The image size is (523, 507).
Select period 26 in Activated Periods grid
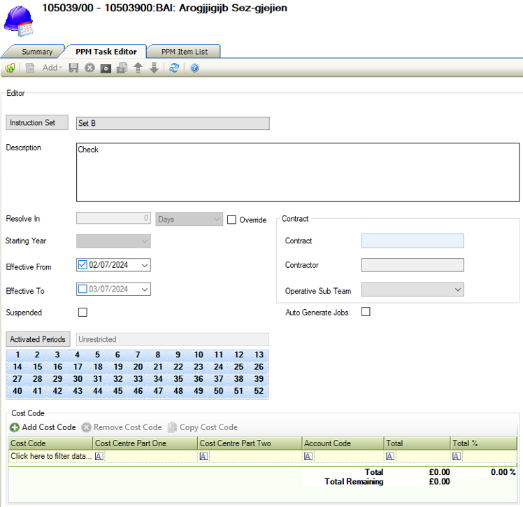click(259, 366)
